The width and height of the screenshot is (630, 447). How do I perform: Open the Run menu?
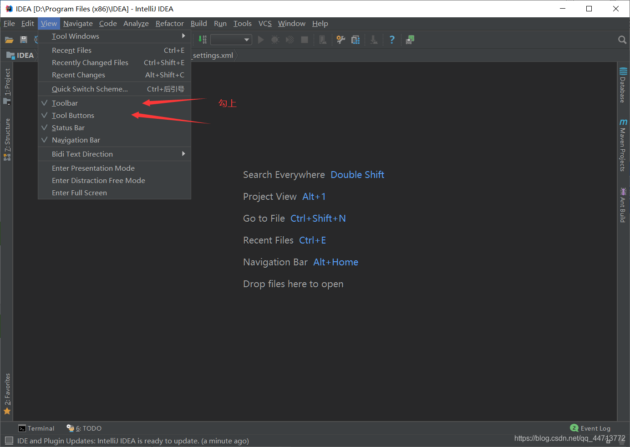pyautogui.click(x=220, y=24)
